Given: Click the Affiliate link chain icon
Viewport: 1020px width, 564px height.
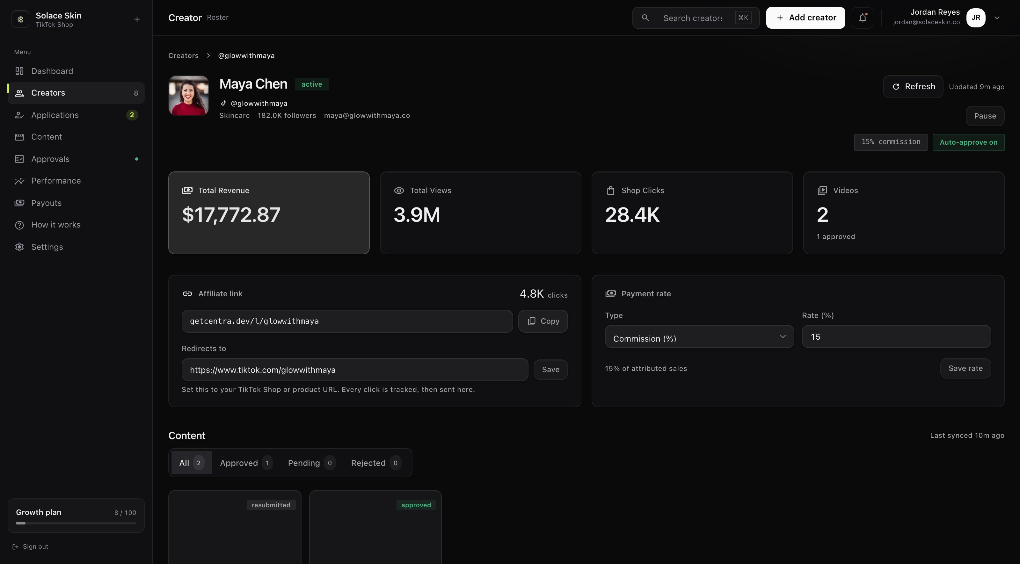Looking at the screenshot, I should point(187,294).
